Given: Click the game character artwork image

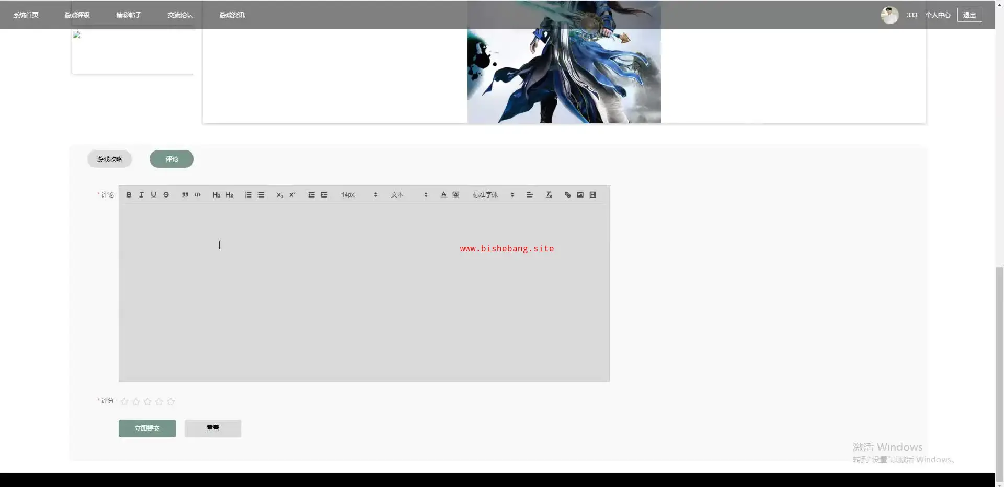Looking at the screenshot, I should pyautogui.click(x=564, y=62).
